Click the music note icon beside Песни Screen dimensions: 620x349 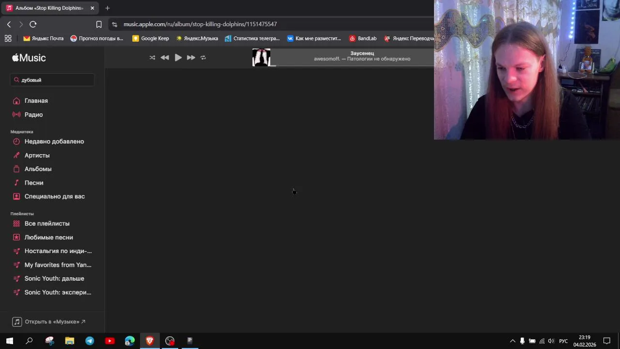(x=16, y=183)
